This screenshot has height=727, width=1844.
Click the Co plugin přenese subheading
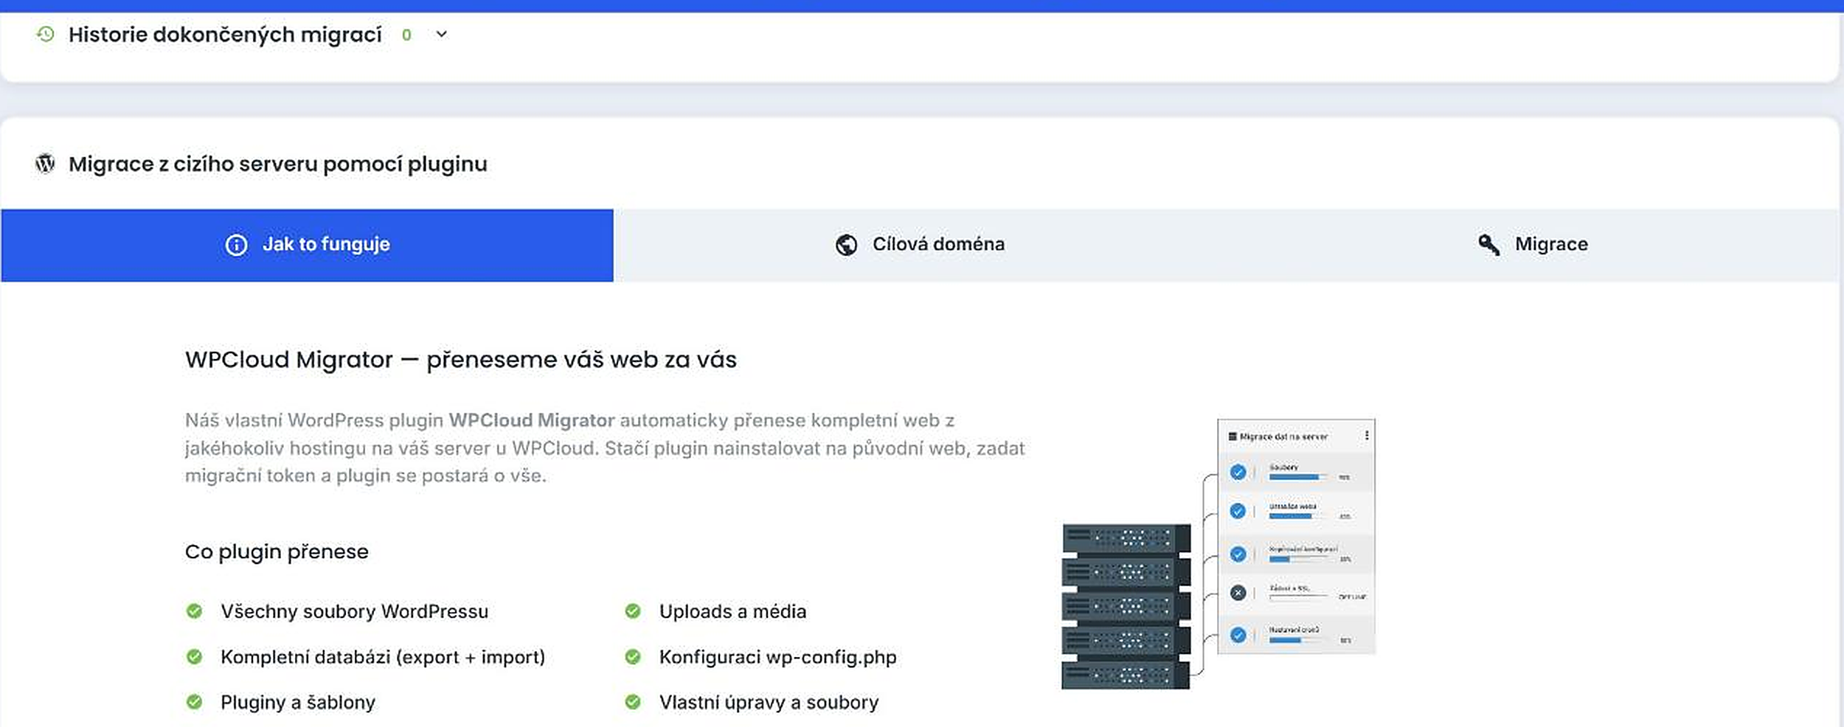[277, 552]
